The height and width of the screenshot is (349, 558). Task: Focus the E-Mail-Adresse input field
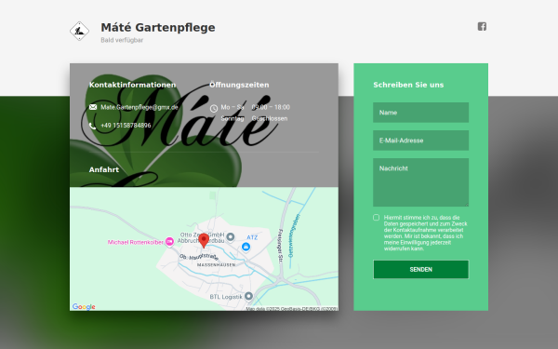point(421,141)
